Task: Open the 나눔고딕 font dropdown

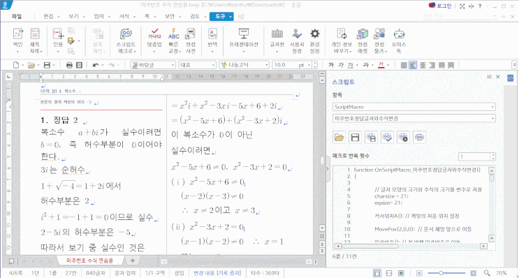Action: coord(244,65)
